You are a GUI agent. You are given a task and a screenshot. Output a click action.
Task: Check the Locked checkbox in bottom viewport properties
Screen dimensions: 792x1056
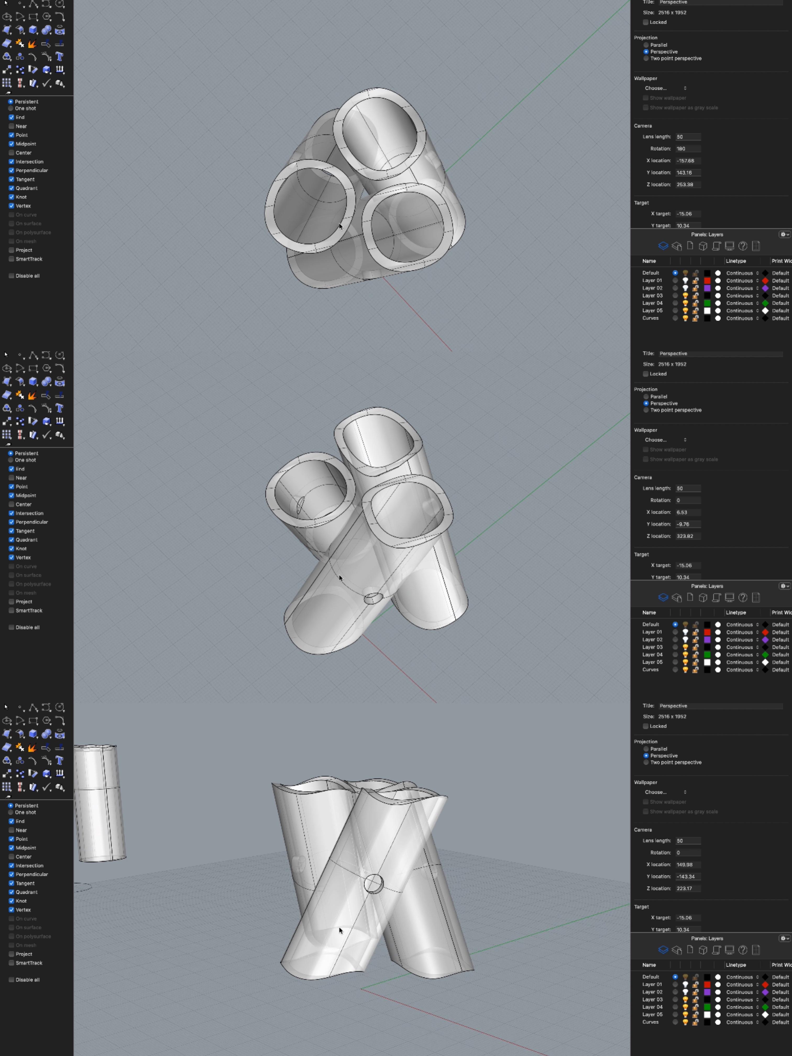(x=646, y=726)
